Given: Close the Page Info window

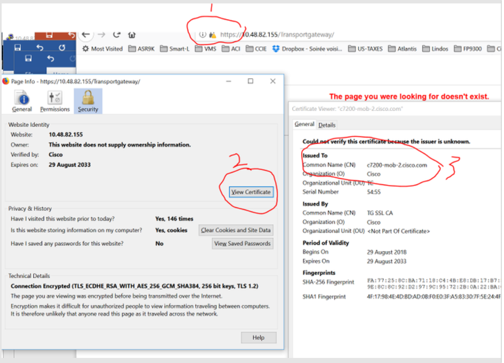Looking at the screenshot, I should [x=272, y=81].
